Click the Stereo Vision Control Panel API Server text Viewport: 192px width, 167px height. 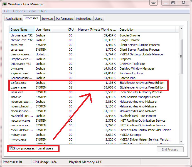[145, 130]
